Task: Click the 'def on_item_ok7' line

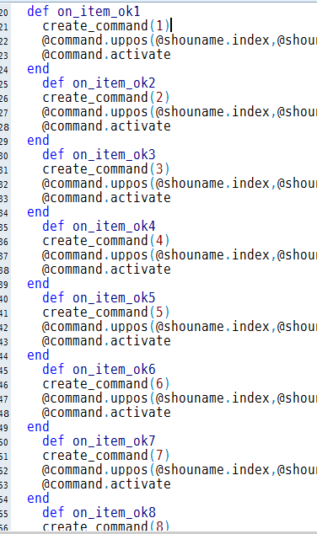Action: point(99,441)
